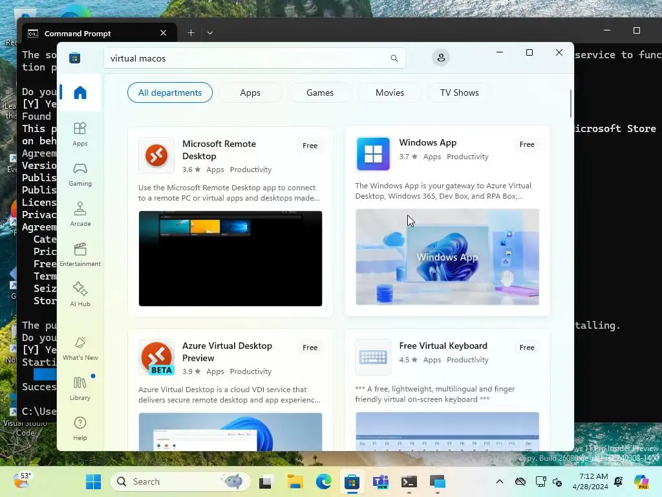Open the Arcade section in sidebar
The image size is (662, 497).
[x=80, y=215]
